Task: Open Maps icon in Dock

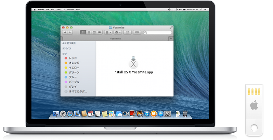Action: [112, 114]
